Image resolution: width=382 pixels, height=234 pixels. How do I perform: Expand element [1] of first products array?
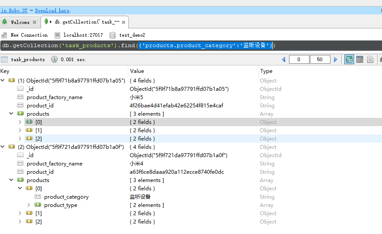pyautogui.click(x=20, y=130)
